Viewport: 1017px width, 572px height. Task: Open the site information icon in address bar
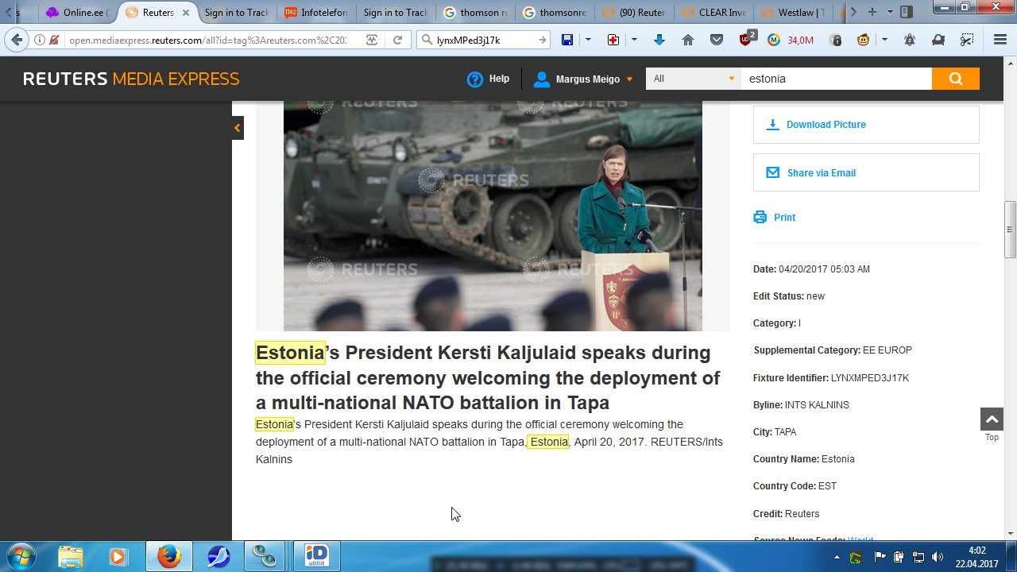[40, 40]
